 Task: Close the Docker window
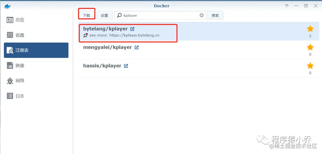coord(316,6)
